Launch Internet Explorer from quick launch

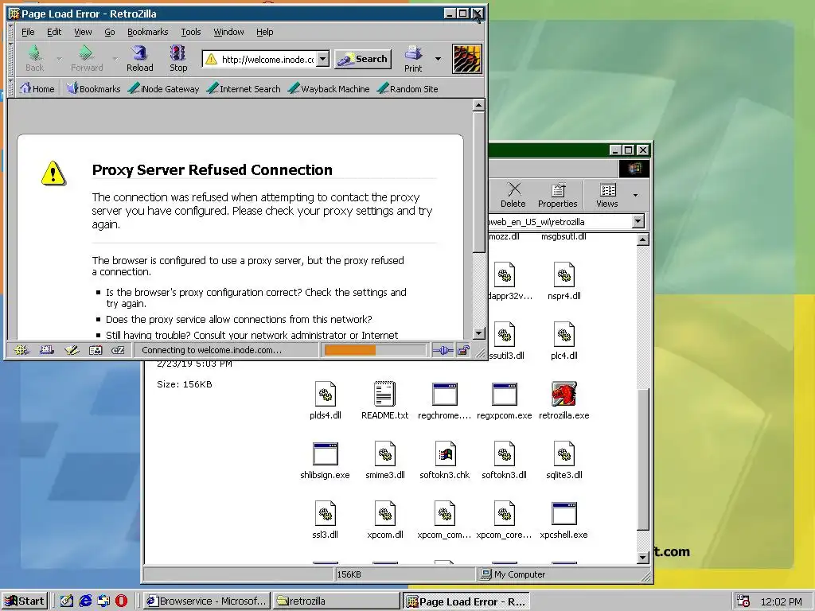tap(84, 601)
